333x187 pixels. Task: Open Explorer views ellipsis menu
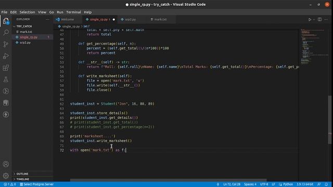point(47,19)
